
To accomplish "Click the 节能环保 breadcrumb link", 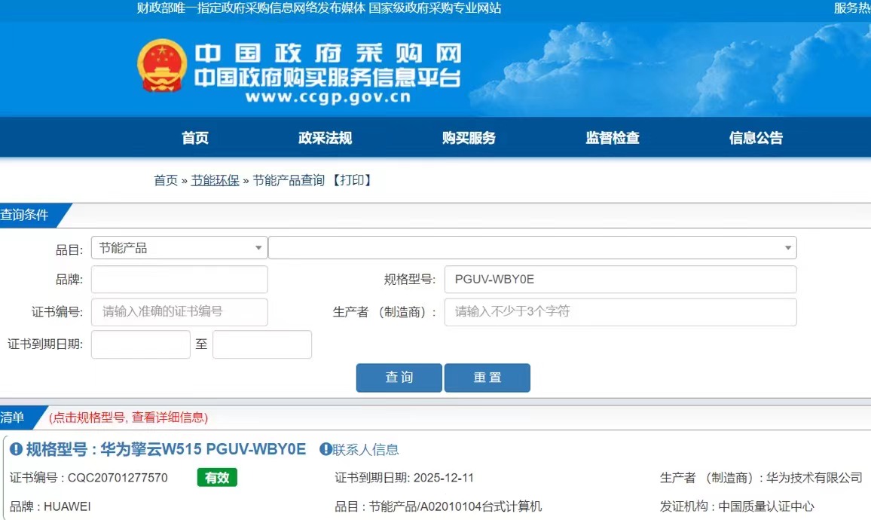I will coord(215,180).
